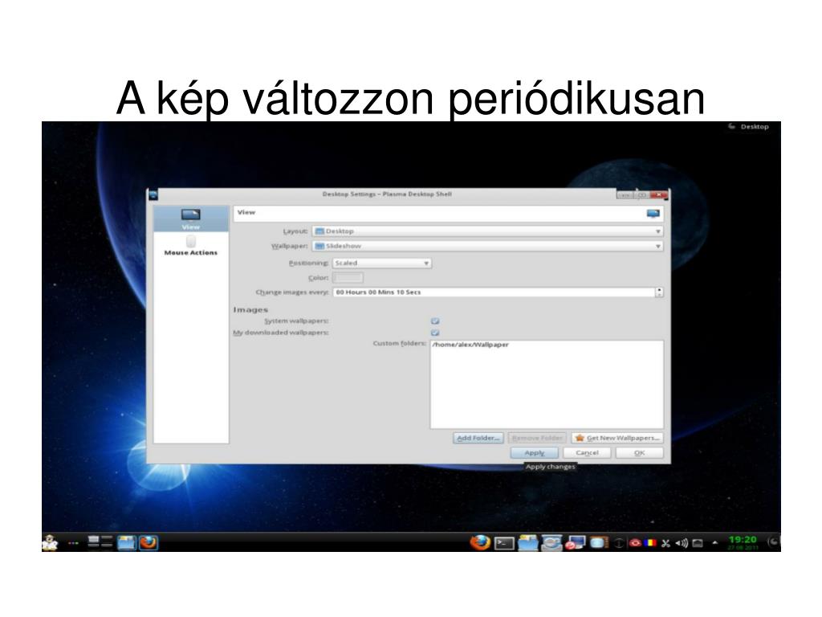This screenshot has width=822, height=617.
Task: Click the accessibility tray icon
Action: tap(619, 544)
